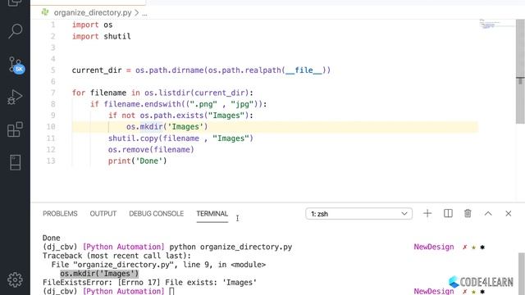Click the 'for filename in os.listdir' line
Screen dimensions: 525x295
coord(162,93)
